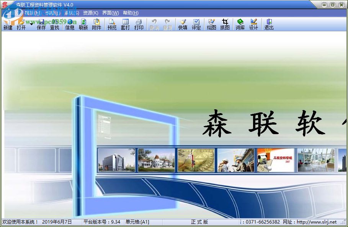Viewport: 348px width, 227px height.
Task: Minimize the window with title bar button
Action: (325, 5)
